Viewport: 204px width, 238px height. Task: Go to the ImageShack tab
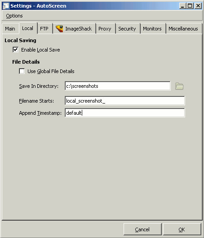click(74, 29)
